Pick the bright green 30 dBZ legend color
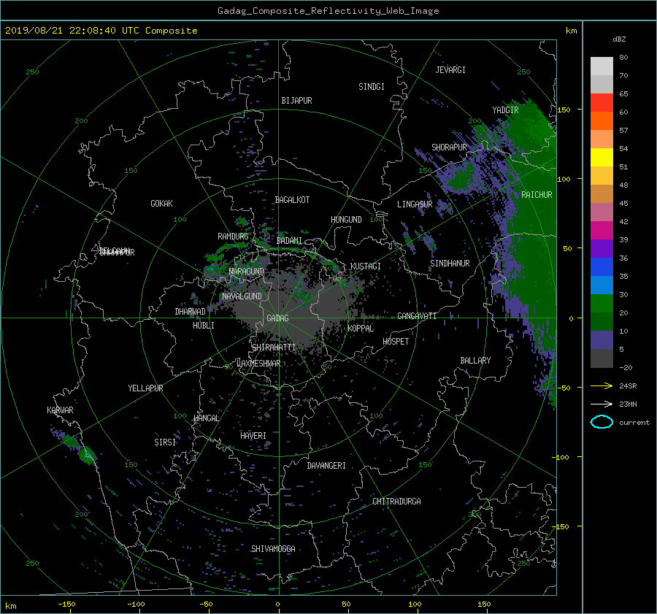657x614 pixels. coord(602,304)
